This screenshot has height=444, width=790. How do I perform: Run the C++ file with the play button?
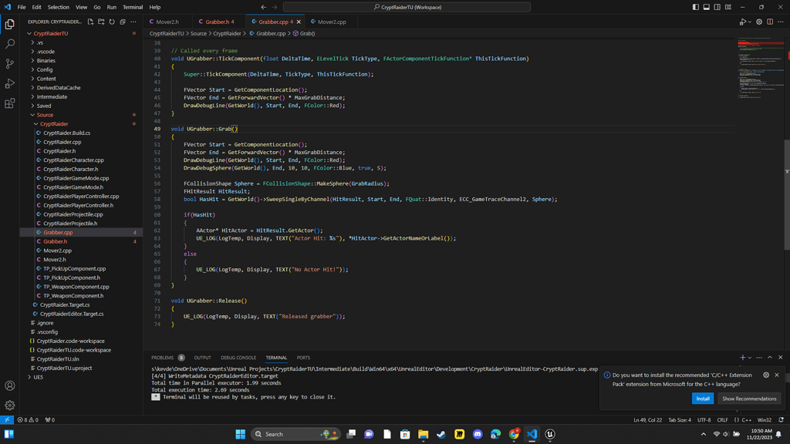tap(744, 21)
